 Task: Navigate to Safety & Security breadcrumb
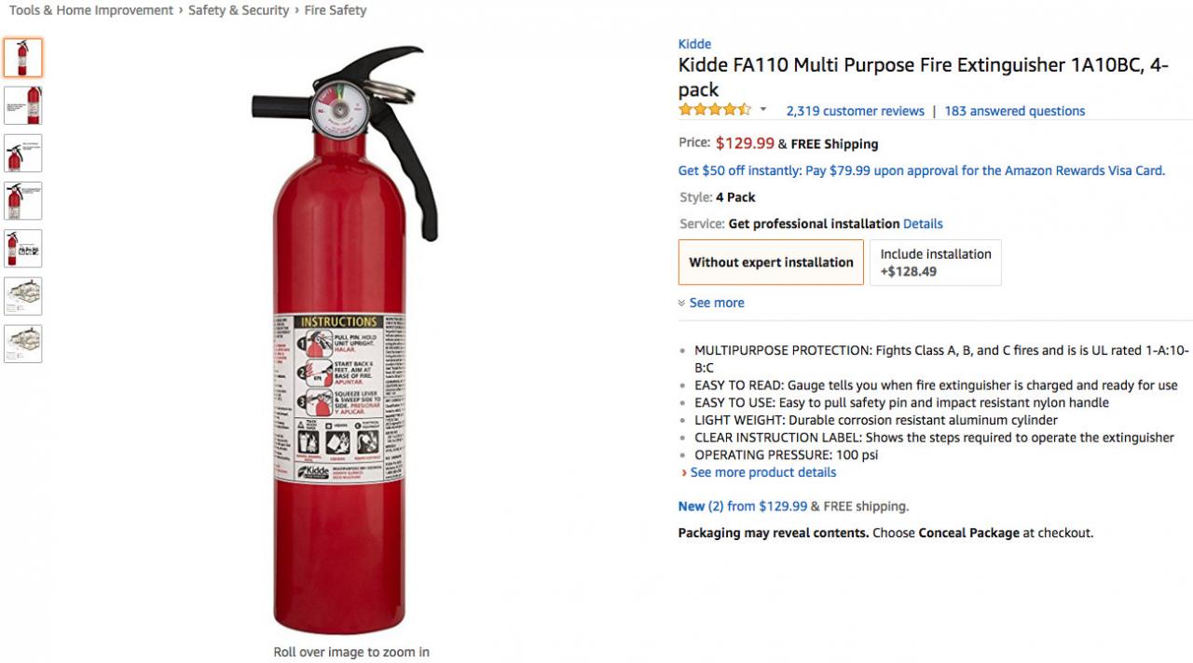click(x=239, y=10)
